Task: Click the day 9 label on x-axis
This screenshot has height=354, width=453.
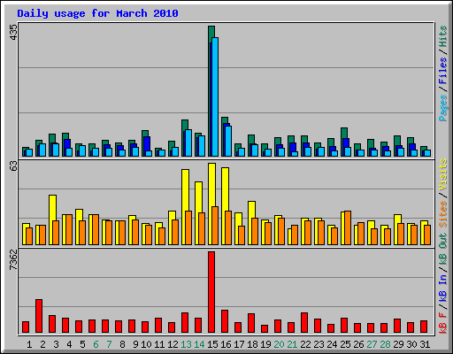Action: click(135, 344)
